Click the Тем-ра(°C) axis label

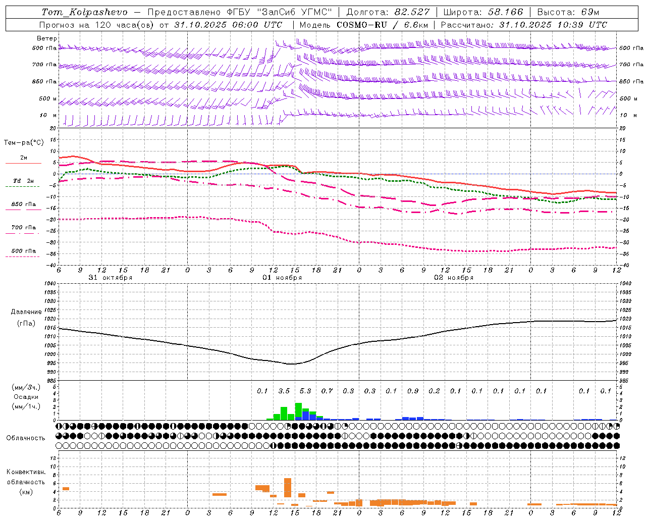[x=24, y=143]
